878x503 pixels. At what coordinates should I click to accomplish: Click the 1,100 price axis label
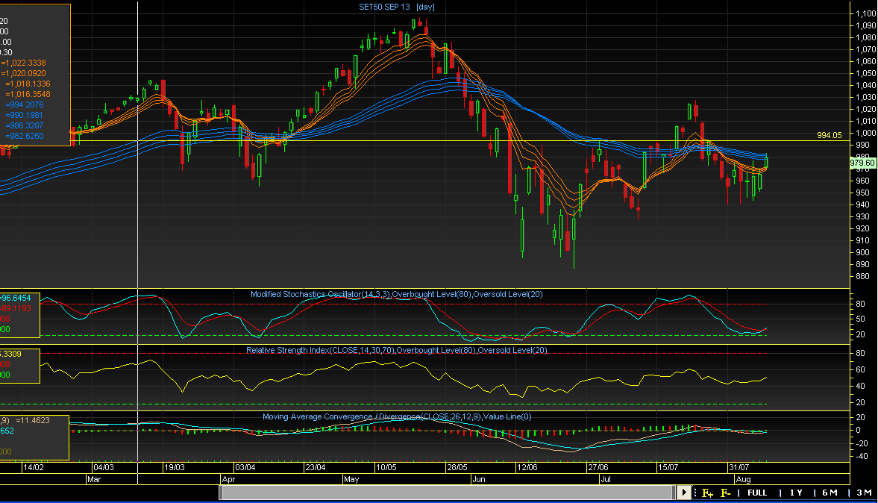tap(865, 13)
